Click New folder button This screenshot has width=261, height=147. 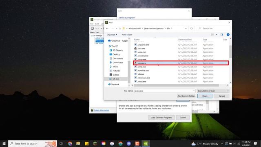click(x=127, y=35)
